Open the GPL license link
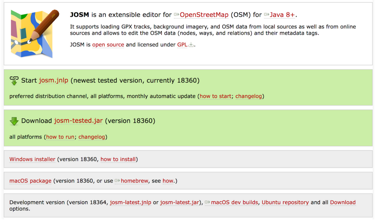The width and height of the screenshot is (376, 220). click(182, 45)
